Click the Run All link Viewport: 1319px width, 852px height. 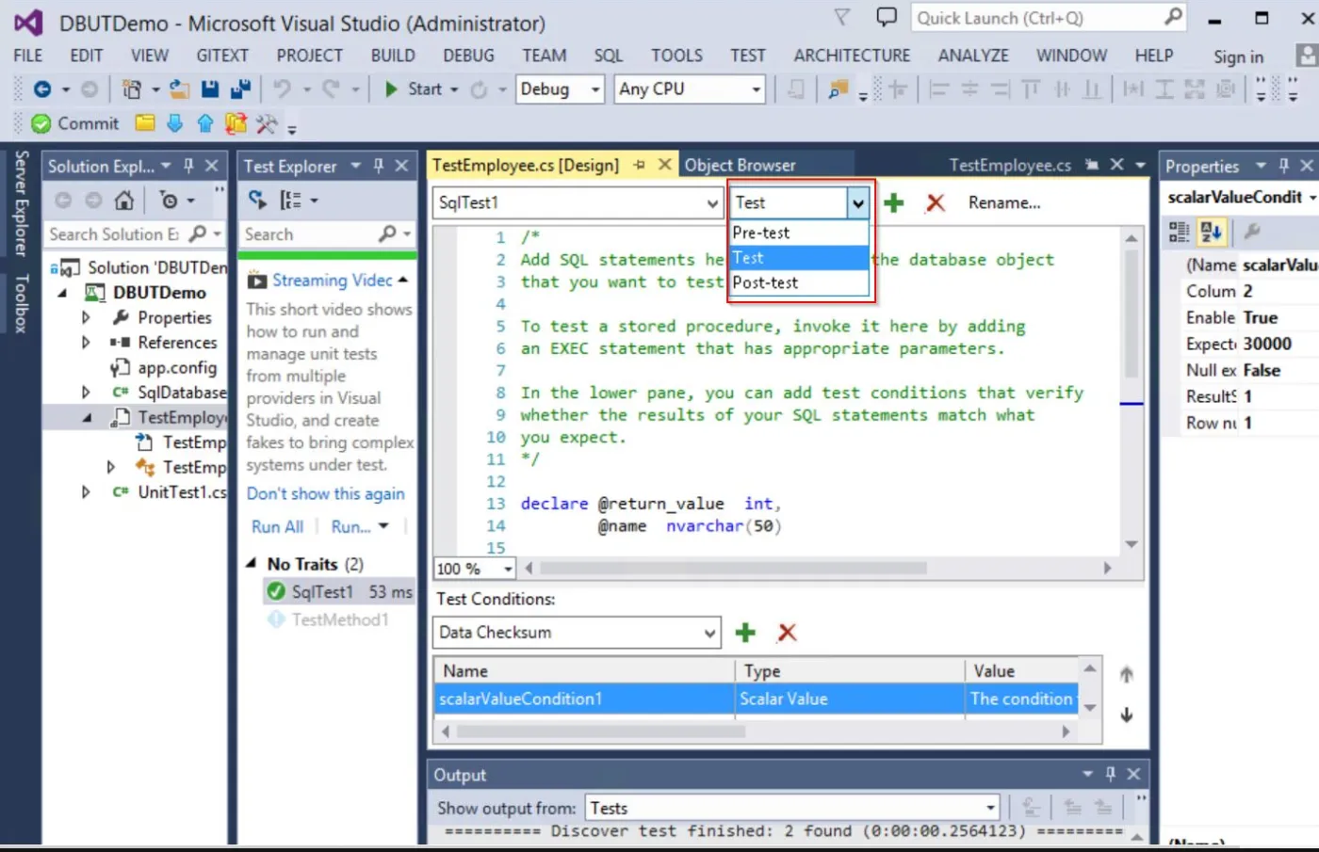point(277,526)
